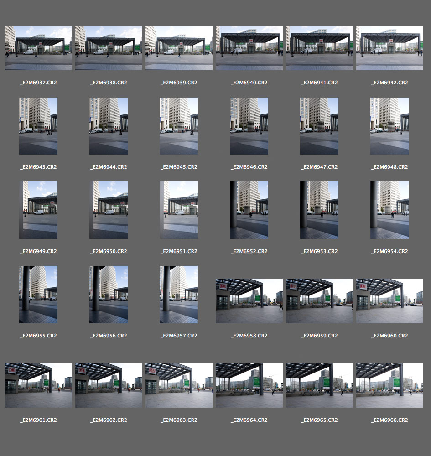Select landscape thumbnail _E2M6958.CR2
431x456 pixels.
[249, 301]
